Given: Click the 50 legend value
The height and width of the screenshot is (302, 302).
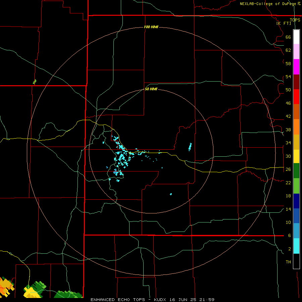Looking at the screenshot, I should pyautogui.click(x=288, y=90).
